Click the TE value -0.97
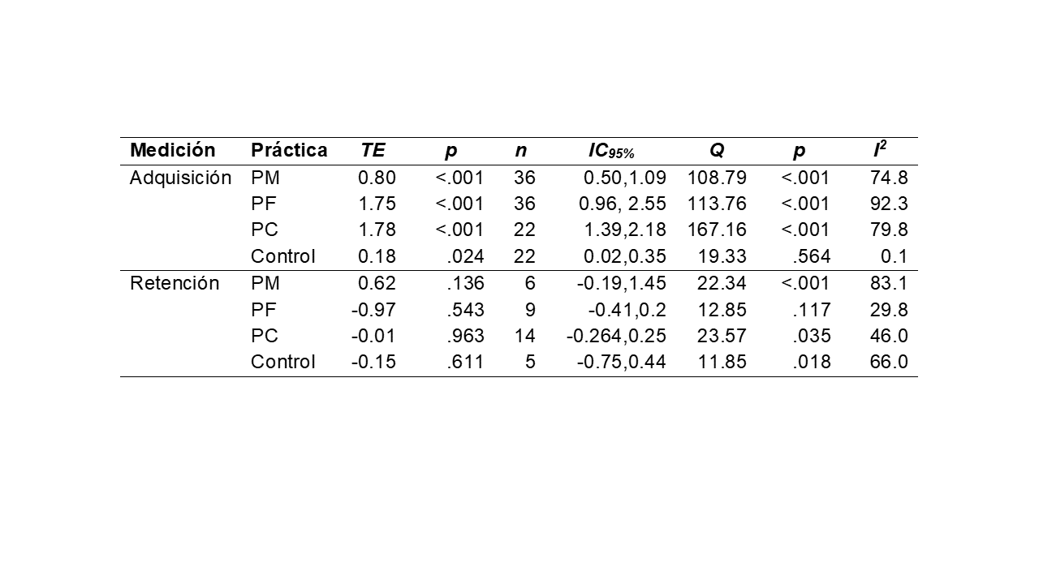The width and height of the screenshot is (1039, 584). point(373,309)
